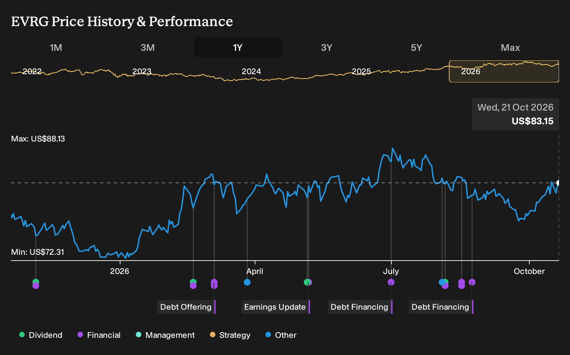Image resolution: width=570 pixels, height=355 pixels.
Task: Click green Dividend marker left of 2026 label
Action: pyautogui.click(x=36, y=282)
